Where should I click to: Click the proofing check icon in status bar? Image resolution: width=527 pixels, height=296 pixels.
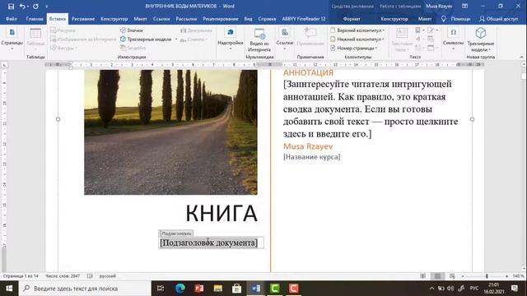coord(90,276)
